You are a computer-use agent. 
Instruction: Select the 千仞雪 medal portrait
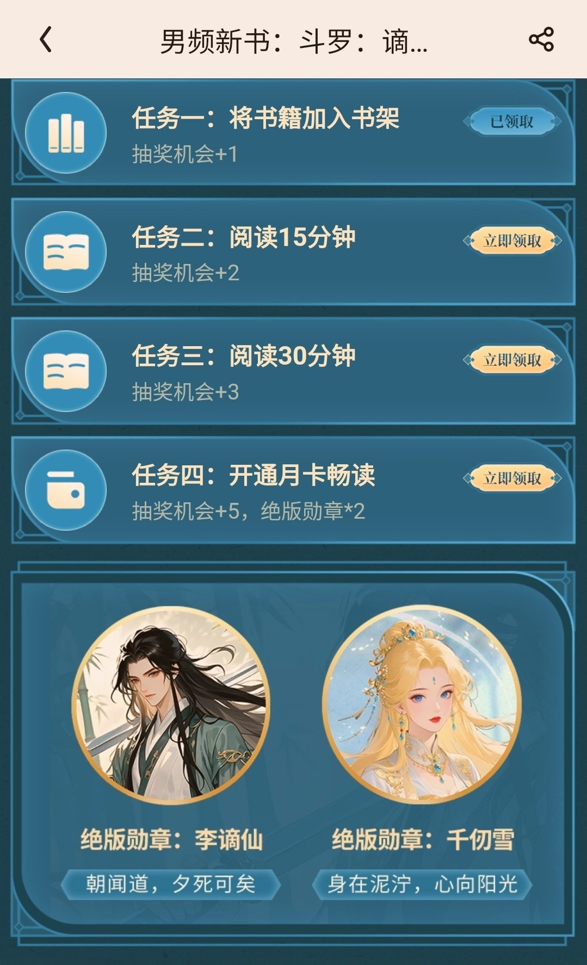(422, 705)
